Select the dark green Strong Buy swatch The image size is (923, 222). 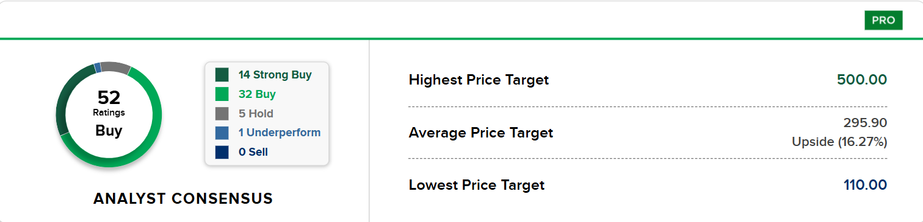coord(222,75)
